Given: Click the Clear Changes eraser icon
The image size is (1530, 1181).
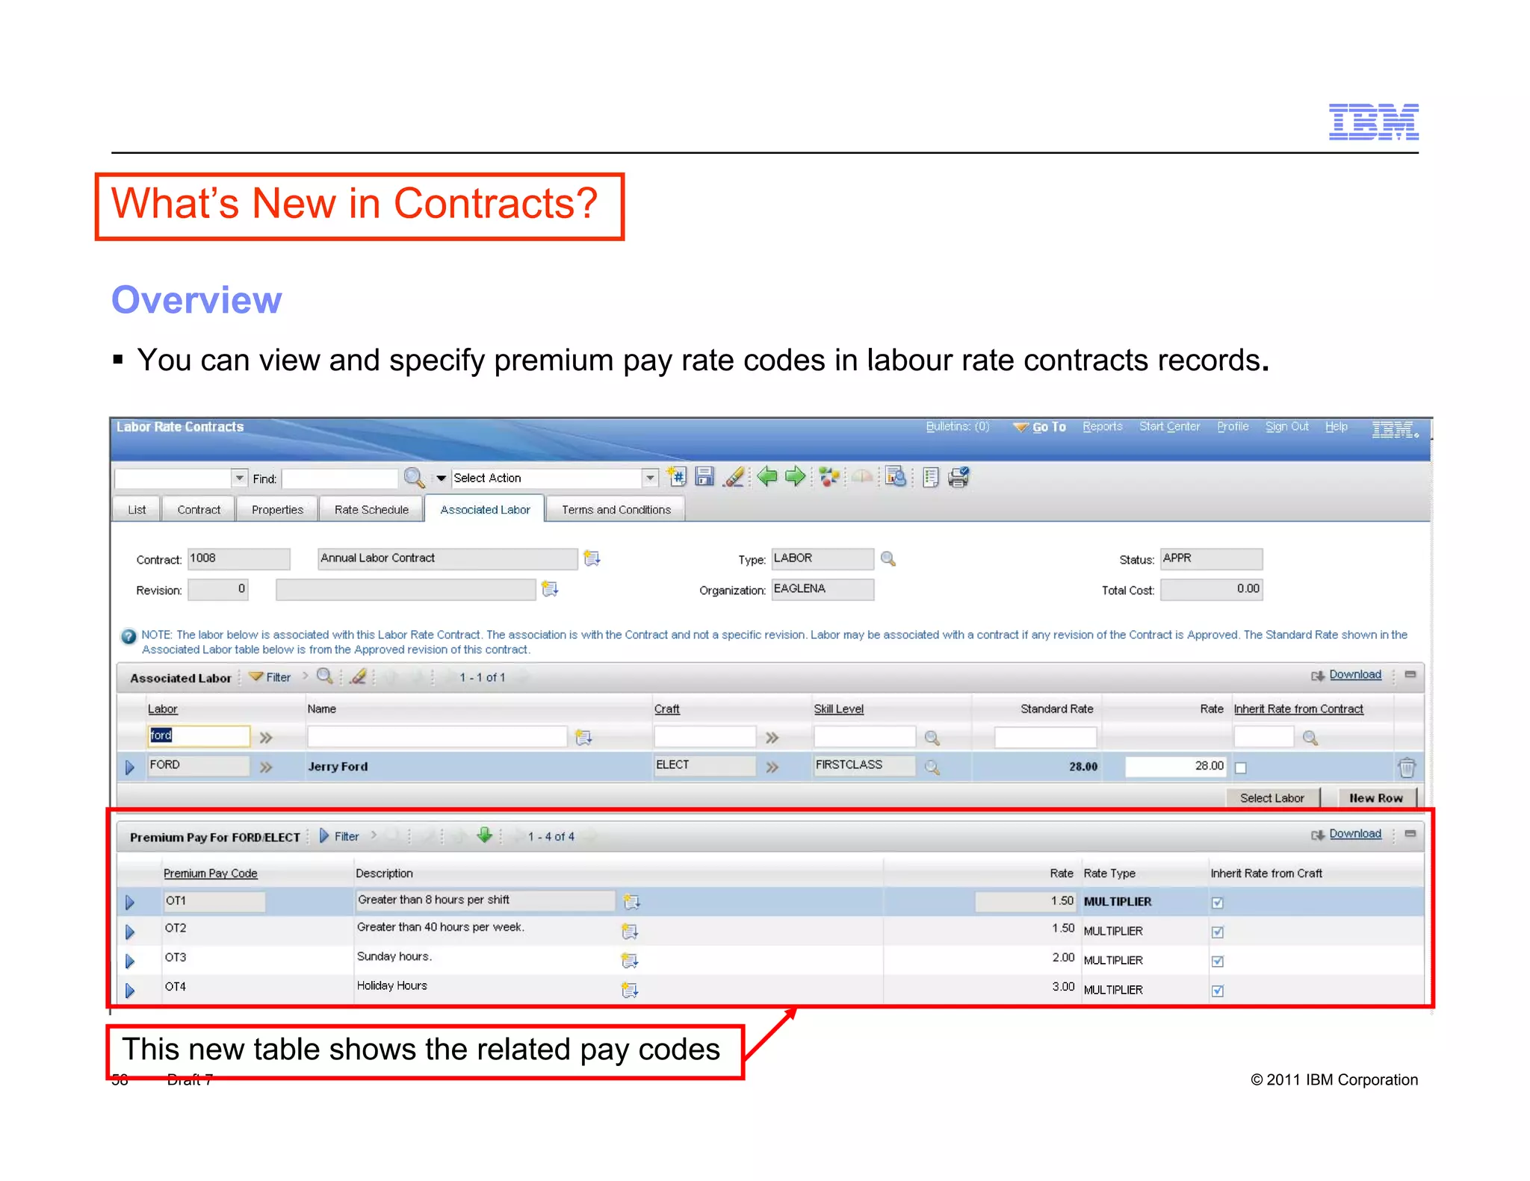Looking at the screenshot, I should pyautogui.click(x=734, y=477).
